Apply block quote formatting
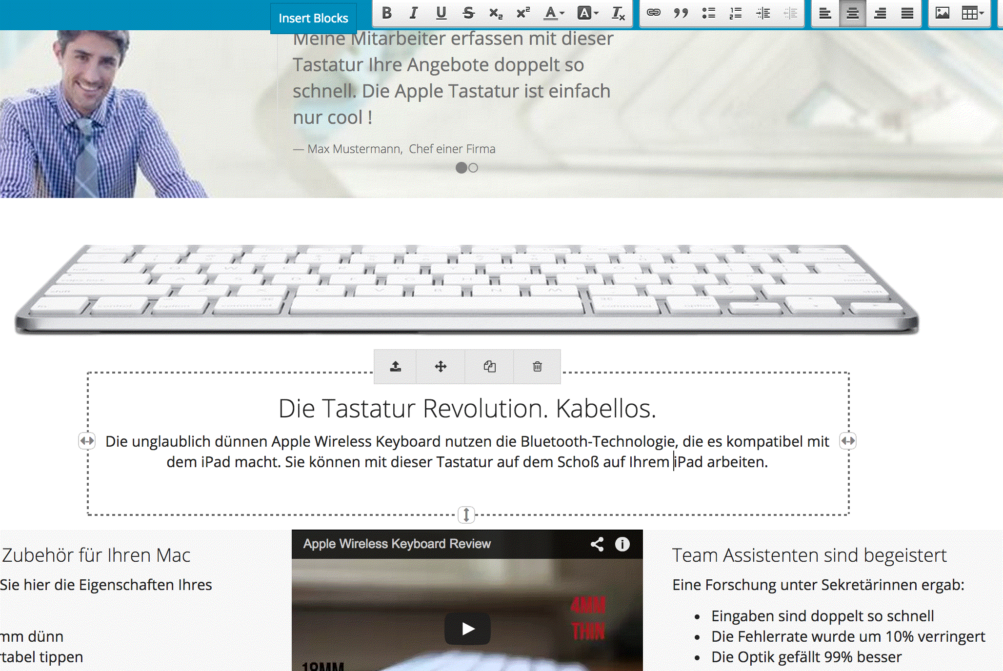Viewport: 1003px width, 671px height. pos(681,13)
